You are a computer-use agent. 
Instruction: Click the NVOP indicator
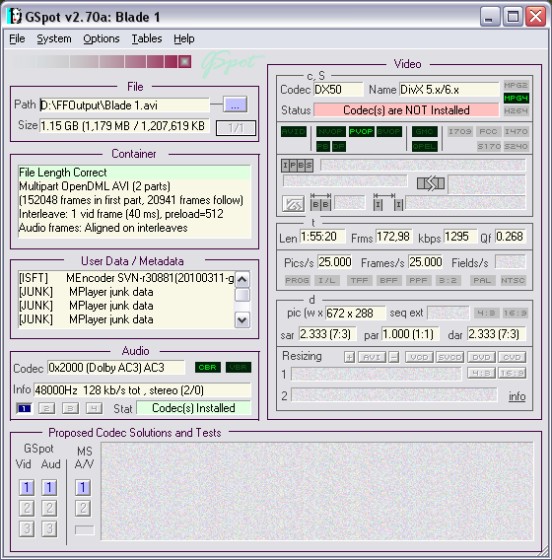tap(330, 131)
